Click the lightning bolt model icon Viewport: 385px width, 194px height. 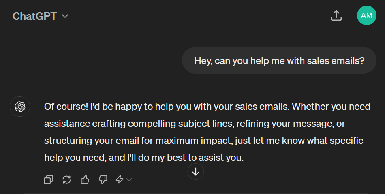coord(120,179)
